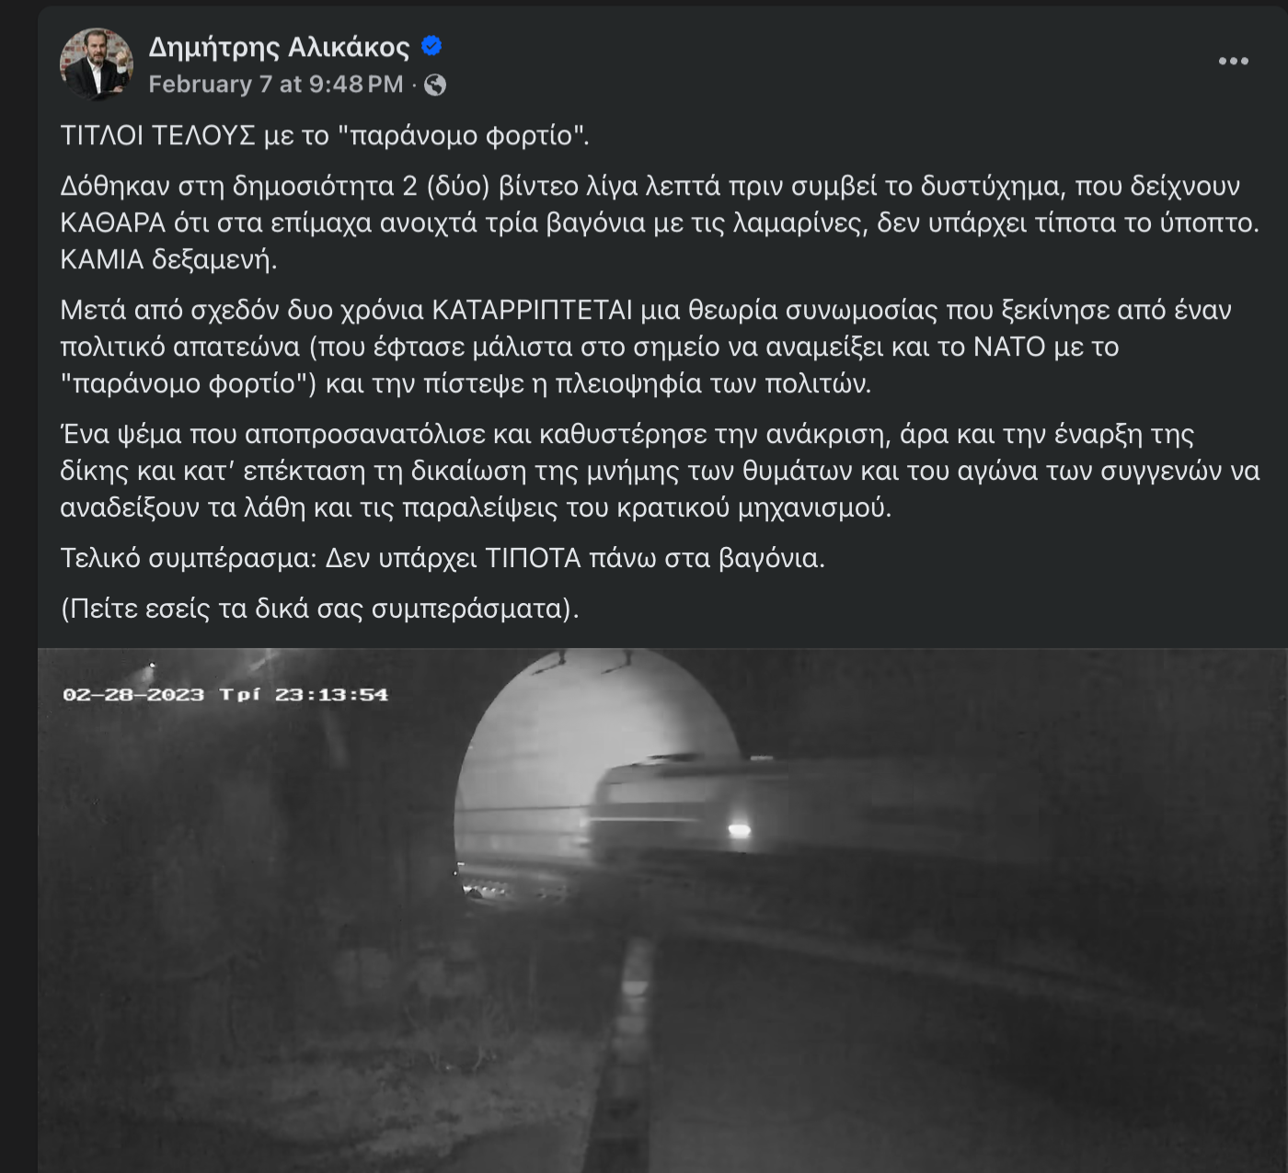Click the 02-28-2023 timestamp overlay in video

click(225, 694)
